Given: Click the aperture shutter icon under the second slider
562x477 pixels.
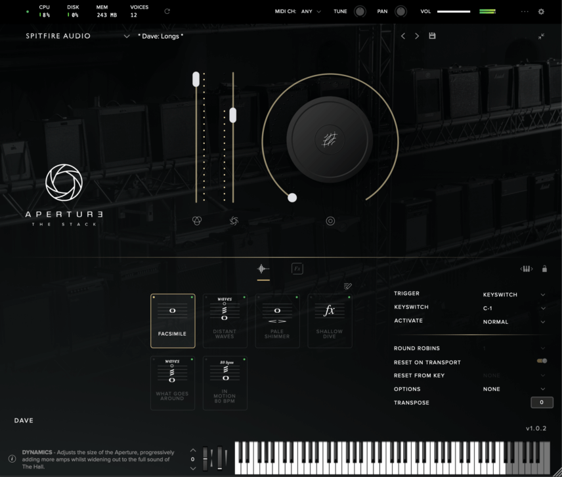Looking at the screenshot, I should [234, 221].
